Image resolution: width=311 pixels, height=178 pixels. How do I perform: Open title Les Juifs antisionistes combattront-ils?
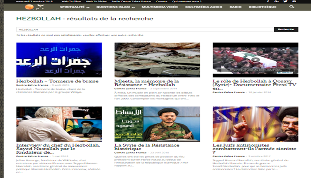(254, 149)
